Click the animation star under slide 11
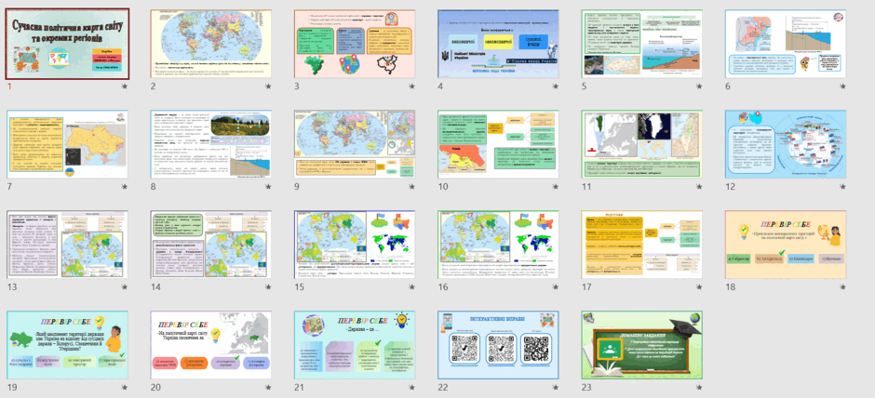This screenshot has height=398, width=875. (699, 187)
